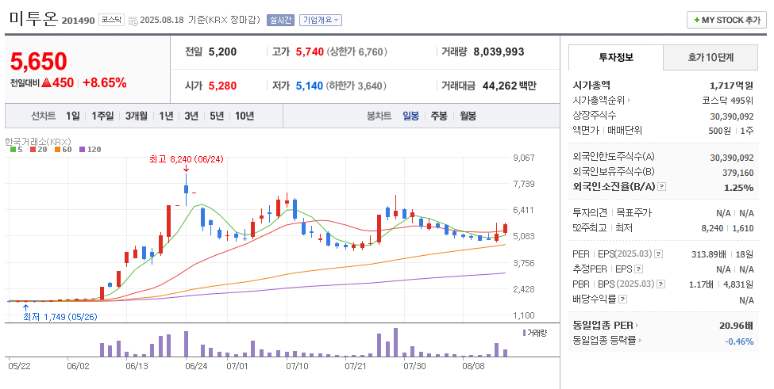The width and height of the screenshot is (774, 389).
Task: Click the 코스닥 market badge
Action: [111, 20]
